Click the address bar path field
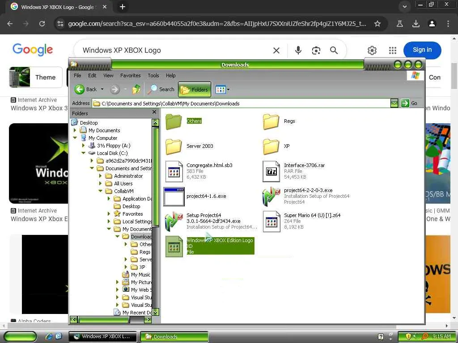This screenshot has height=343, width=458. tap(241, 104)
